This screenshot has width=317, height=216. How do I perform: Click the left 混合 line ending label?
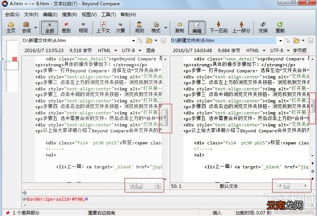click(x=150, y=50)
